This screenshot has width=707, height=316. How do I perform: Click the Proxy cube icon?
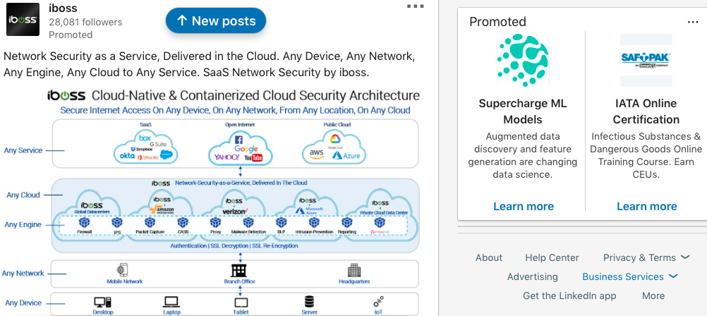coord(215,223)
